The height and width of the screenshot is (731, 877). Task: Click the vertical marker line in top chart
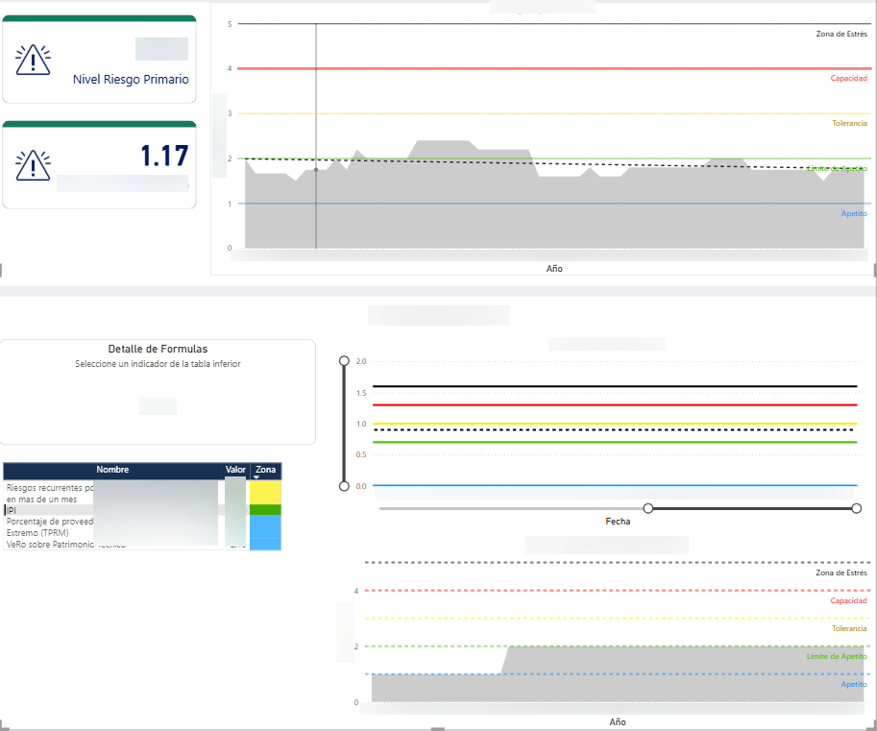point(316,96)
